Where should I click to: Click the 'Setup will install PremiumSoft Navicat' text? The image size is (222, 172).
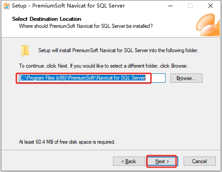click(118, 50)
